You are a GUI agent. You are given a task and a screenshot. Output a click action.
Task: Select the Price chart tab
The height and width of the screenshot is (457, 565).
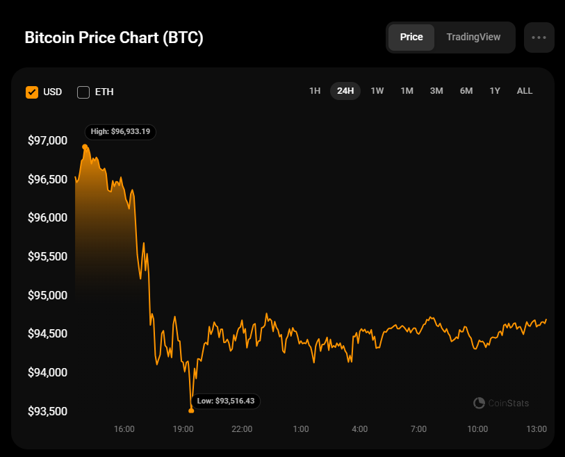[411, 38]
